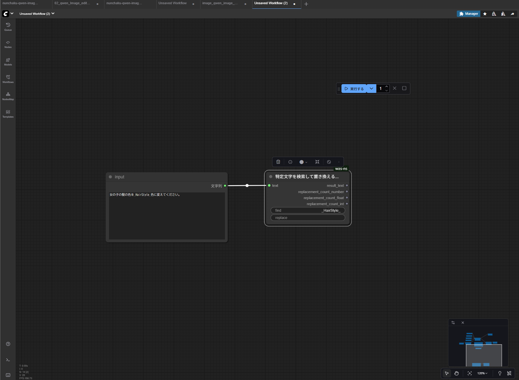Viewport: 519px width, 380px height.
Task: Decrease the batch count with down arrow
Action: coord(386,90)
